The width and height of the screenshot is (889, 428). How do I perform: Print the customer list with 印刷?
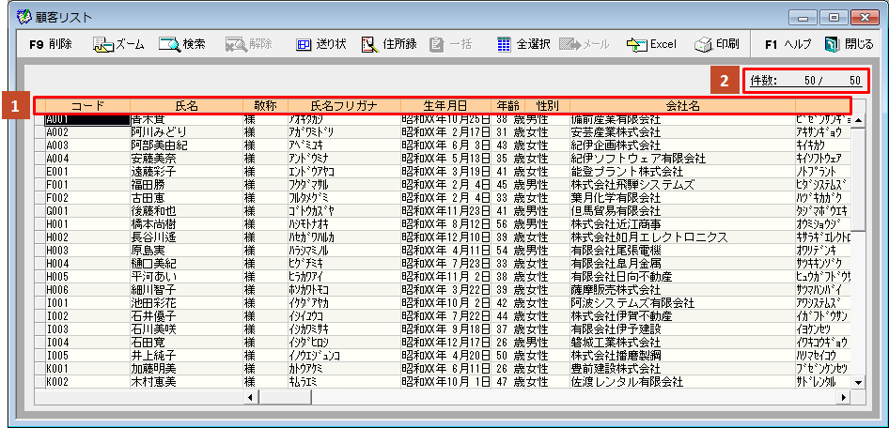click(x=717, y=44)
